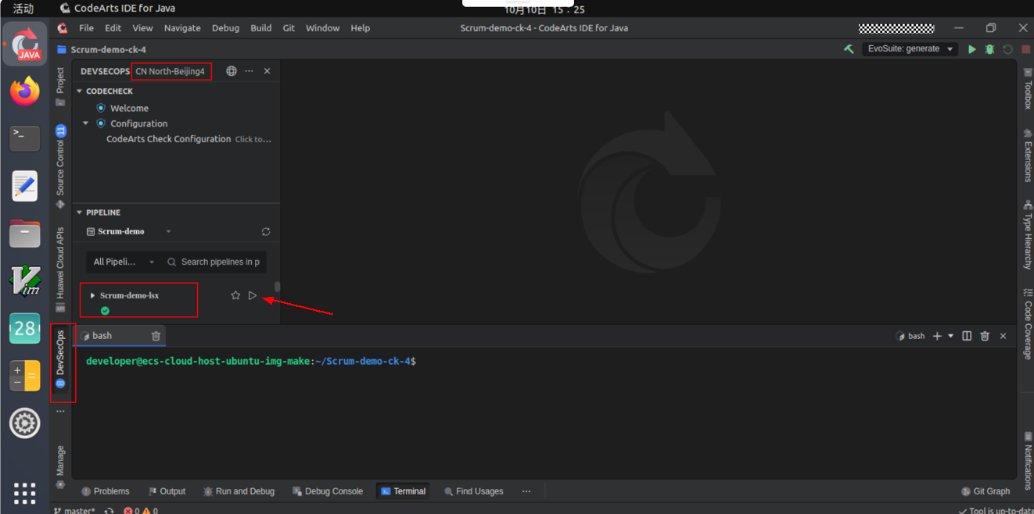Click the pipeline list scrollbar

coord(277,287)
